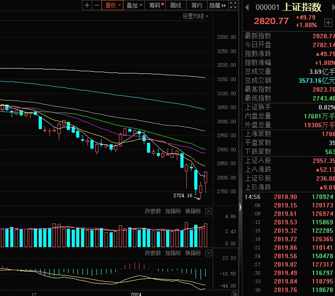Click the zoom out minus icon
The height and width of the screenshot is (296, 335).
point(96,5)
